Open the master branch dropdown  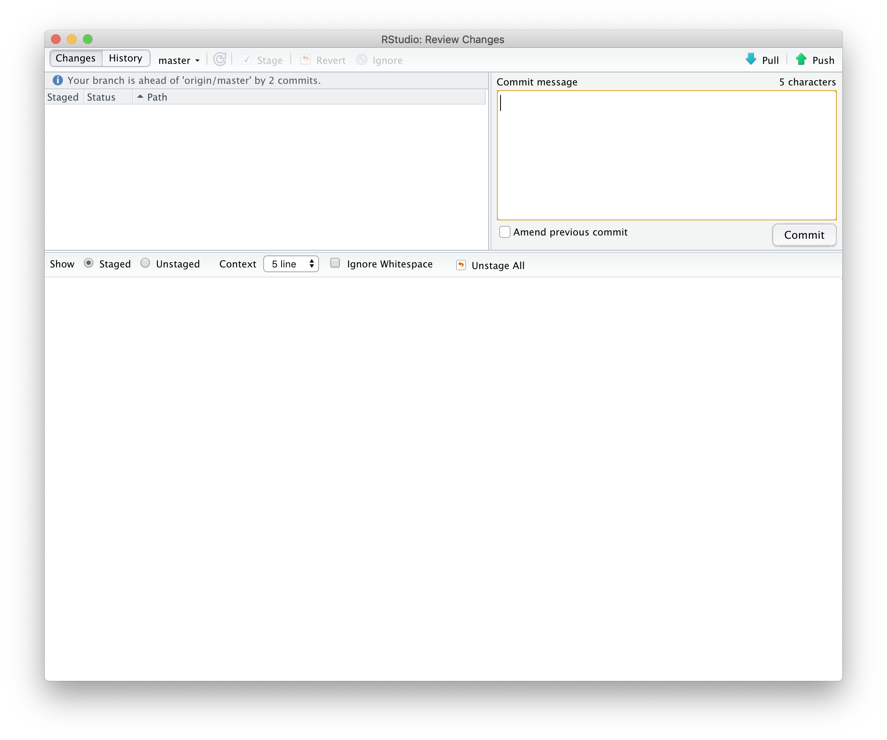click(x=179, y=60)
